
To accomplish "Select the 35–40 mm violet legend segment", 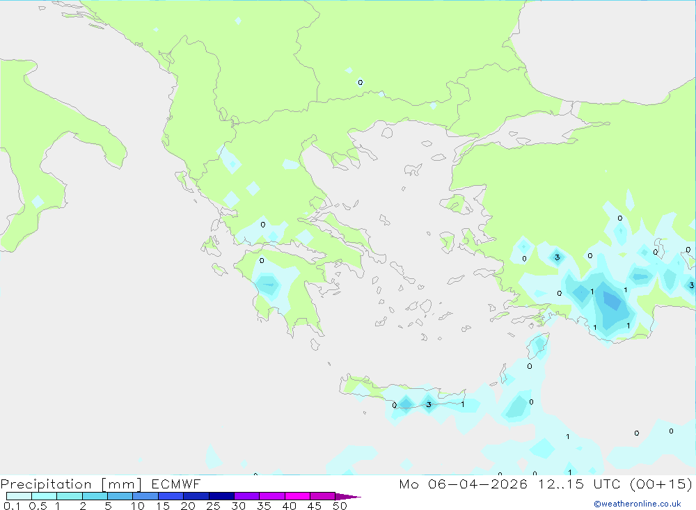I will [x=271, y=496].
